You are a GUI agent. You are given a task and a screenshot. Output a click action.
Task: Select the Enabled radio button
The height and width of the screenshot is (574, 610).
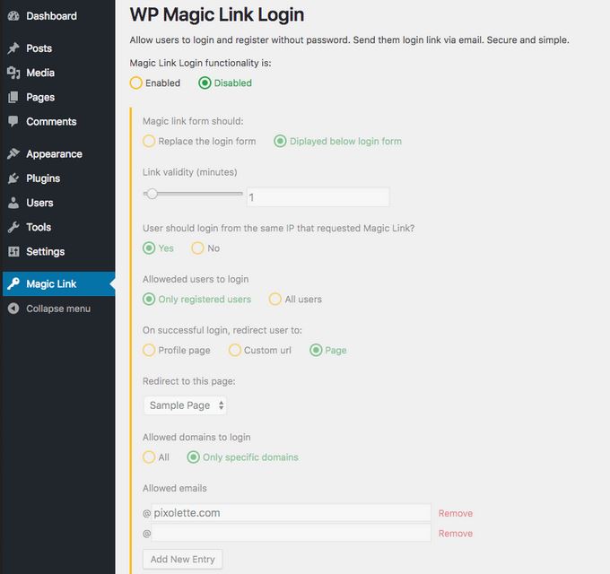[x=135, y=83]
